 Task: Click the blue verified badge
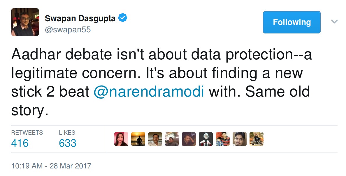[123, 18]
